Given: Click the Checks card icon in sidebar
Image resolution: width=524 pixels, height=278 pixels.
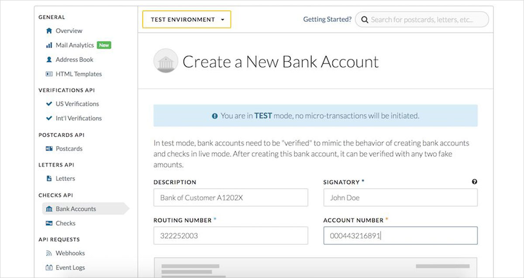Looking at the screenshot, I should (x=49, y=224).
